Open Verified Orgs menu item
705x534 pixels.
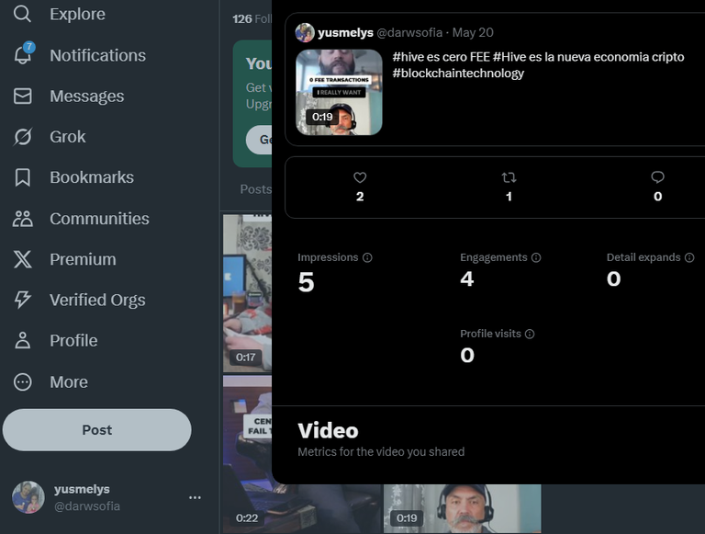point(97,300)
